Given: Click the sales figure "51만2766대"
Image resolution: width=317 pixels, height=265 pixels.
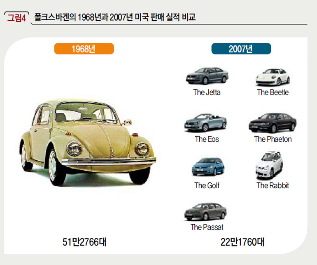Looking at the screenshot, I should coord(84,242).
